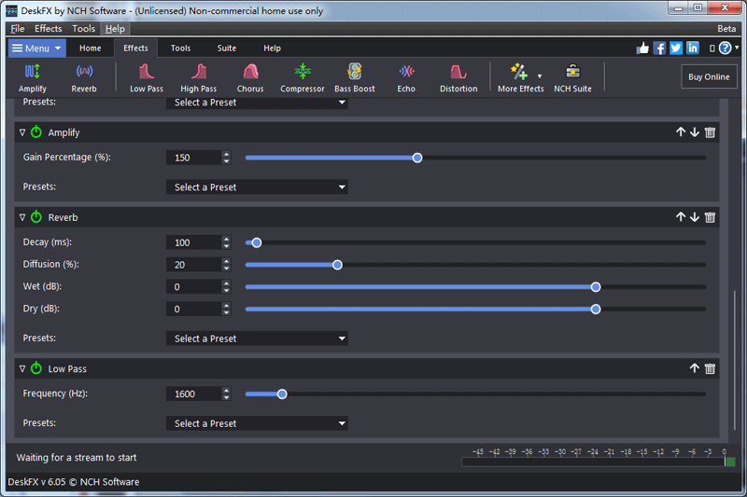
Task: Collapse the Amplify effect section
Action: (x=21, y=132)
